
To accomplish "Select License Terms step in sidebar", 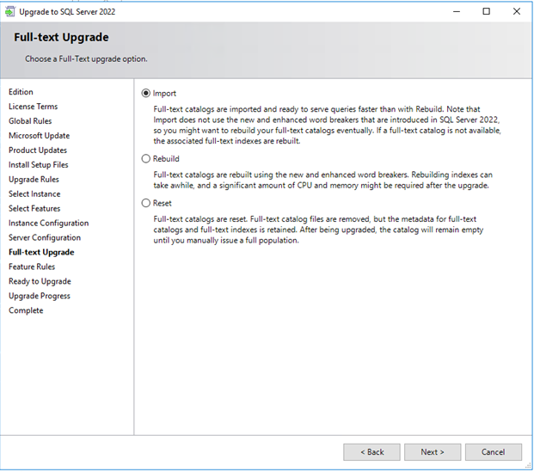I will tap(33, 107).
